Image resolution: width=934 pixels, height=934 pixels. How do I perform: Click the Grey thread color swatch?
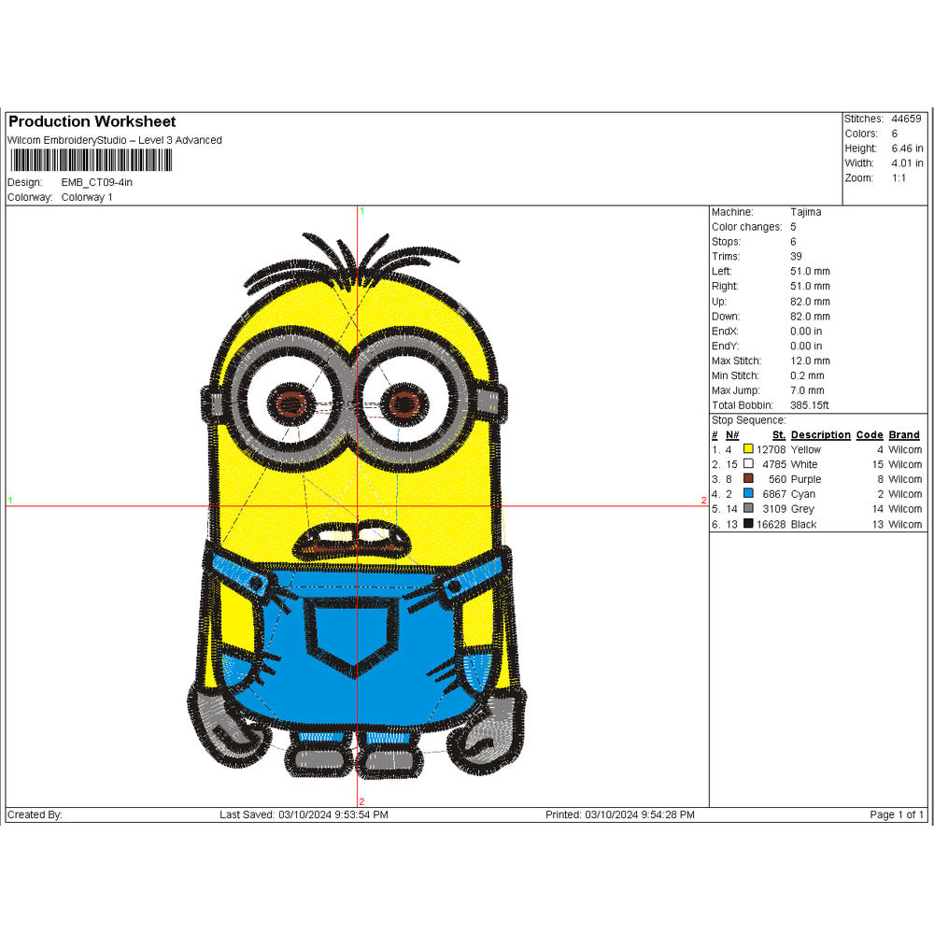748,509
